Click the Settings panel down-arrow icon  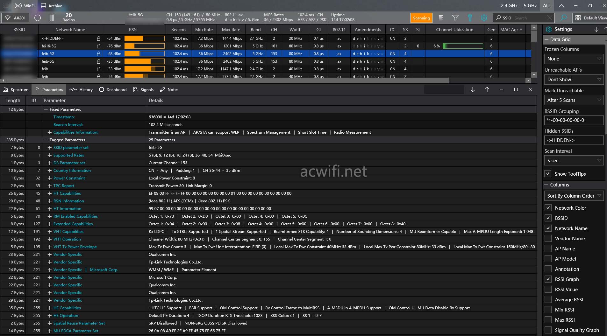coord(596,29)
